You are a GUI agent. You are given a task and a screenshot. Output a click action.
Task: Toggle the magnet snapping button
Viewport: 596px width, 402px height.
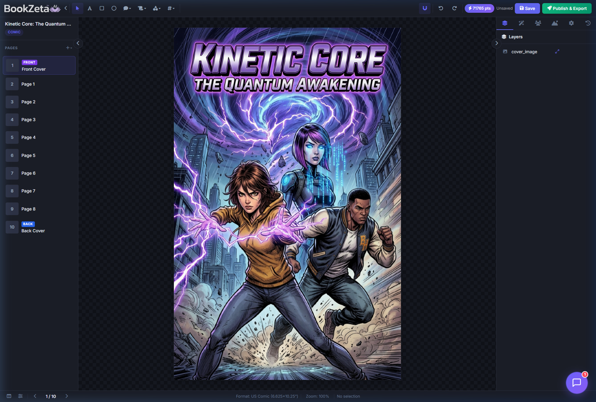[425, 8]
